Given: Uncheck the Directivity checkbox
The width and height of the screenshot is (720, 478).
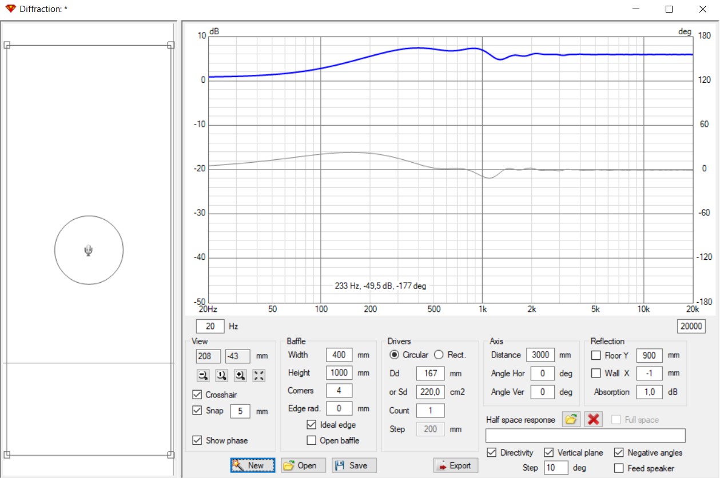Looking at the screenshot, I should coord(492,452).
